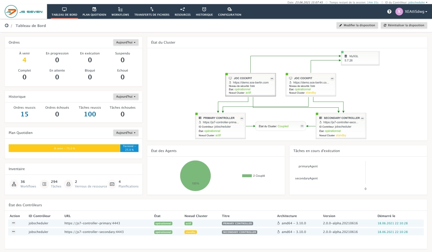The width and height of the screenshot is (432, 252).
Task: Open the ellipsis menu on PRIMARY CONTROLLER card
Action: point(242,118)
